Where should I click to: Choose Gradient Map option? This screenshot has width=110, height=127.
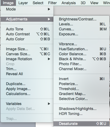[81, 94]
